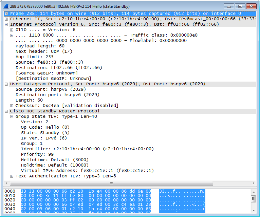Select the State: Standby (5) row
260x217 pixels.
45,133
